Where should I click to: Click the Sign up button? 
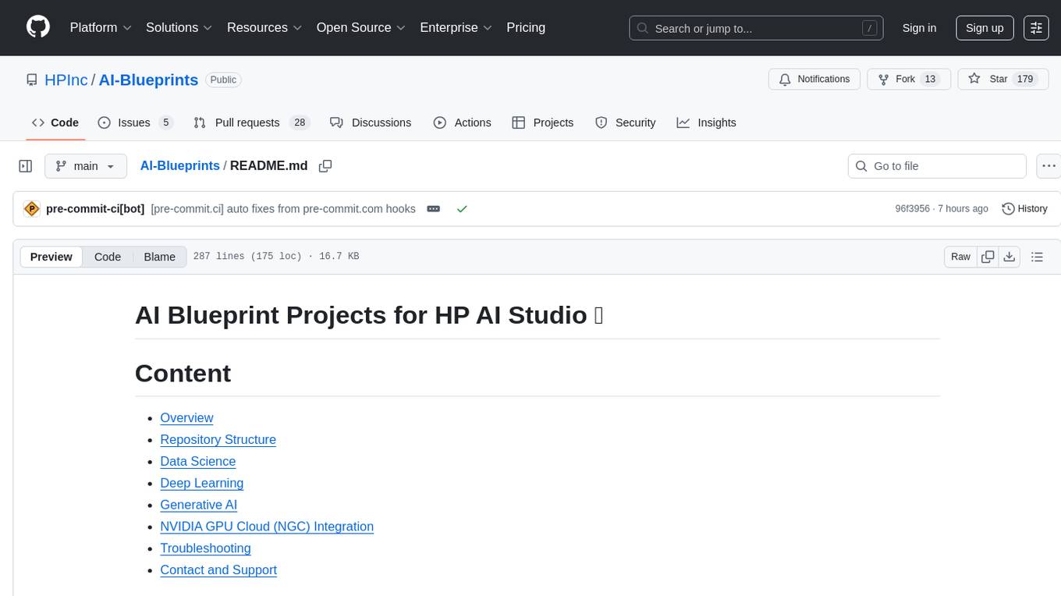(x=985, y=28)
